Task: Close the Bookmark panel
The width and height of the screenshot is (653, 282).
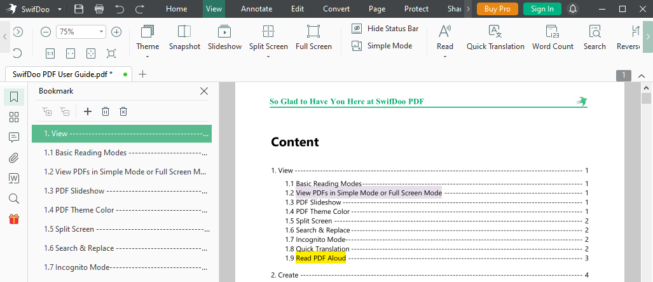Action: [x=204, y=91]
